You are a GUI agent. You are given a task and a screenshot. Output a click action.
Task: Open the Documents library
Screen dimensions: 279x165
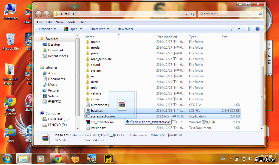tap(56, 79)
